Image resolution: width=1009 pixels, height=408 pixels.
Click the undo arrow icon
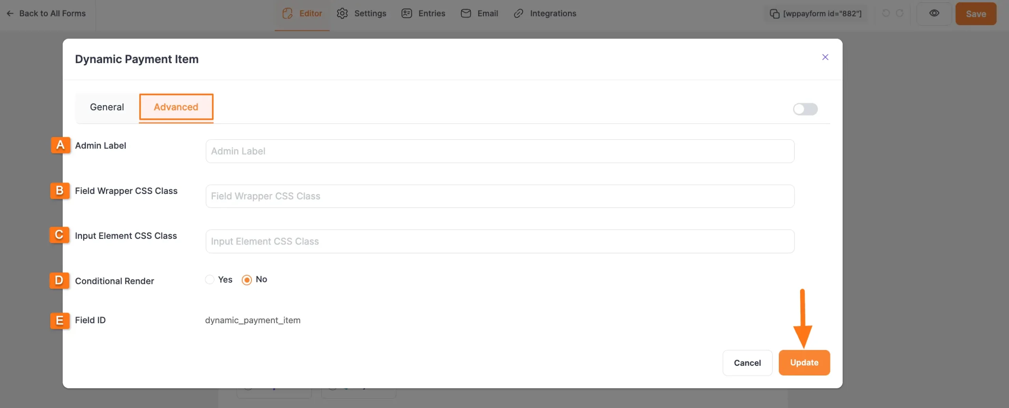[886, 13]
